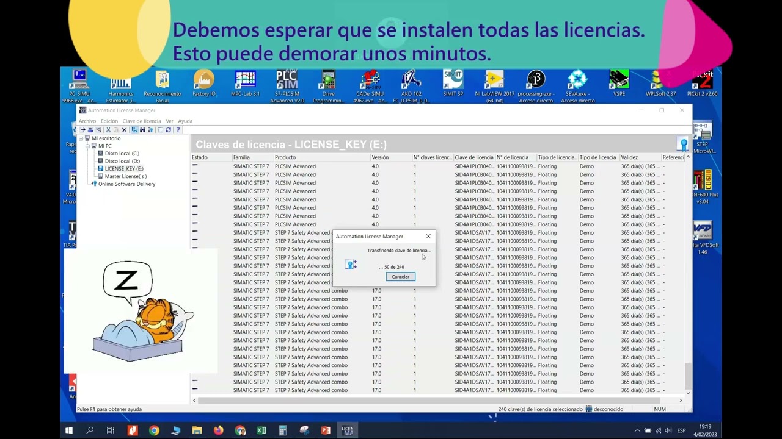Click the Transfer license key toolbar icon
The image size is (782, 439).
82,130
